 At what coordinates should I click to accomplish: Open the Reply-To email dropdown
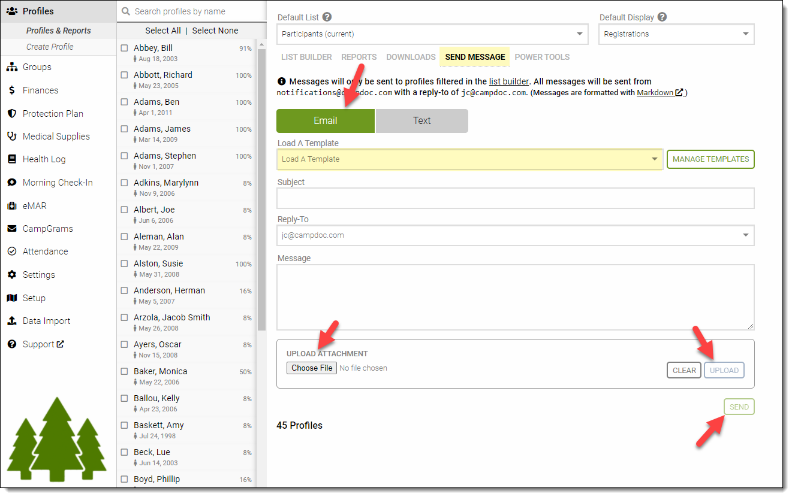pos(515,235)
